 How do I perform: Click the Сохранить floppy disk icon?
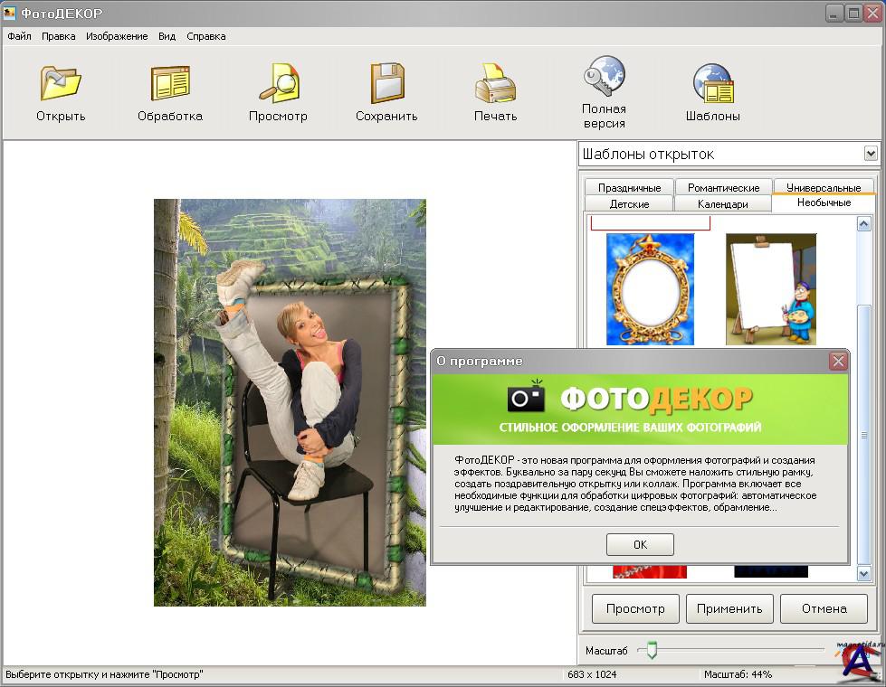387,83
